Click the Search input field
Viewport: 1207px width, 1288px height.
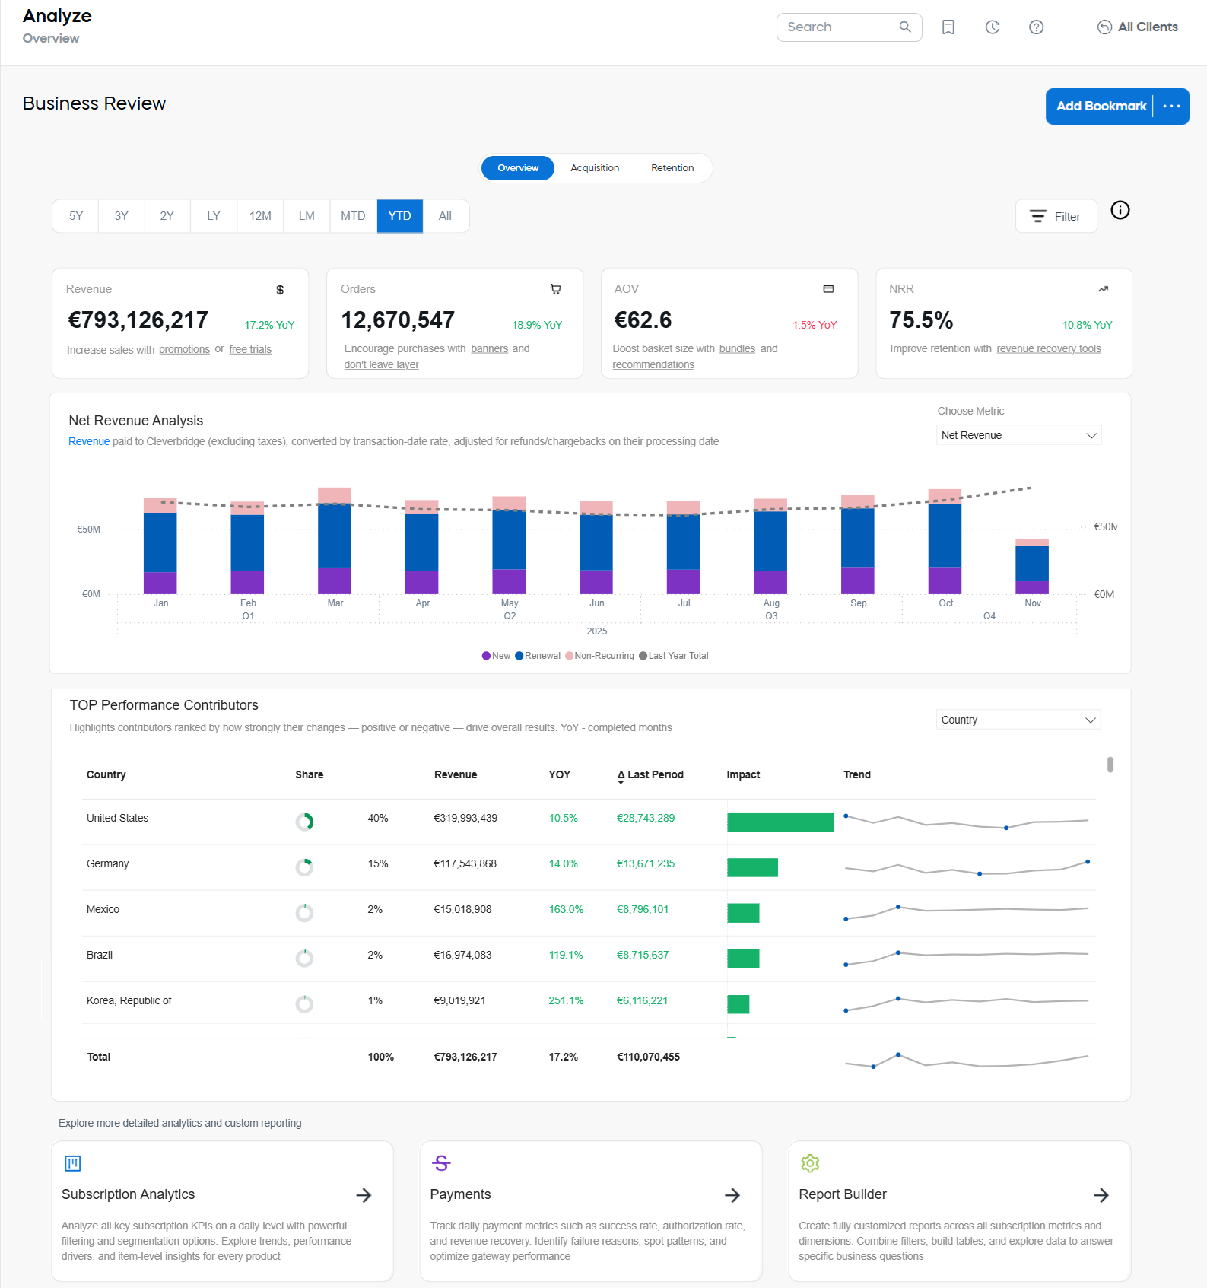840,27
